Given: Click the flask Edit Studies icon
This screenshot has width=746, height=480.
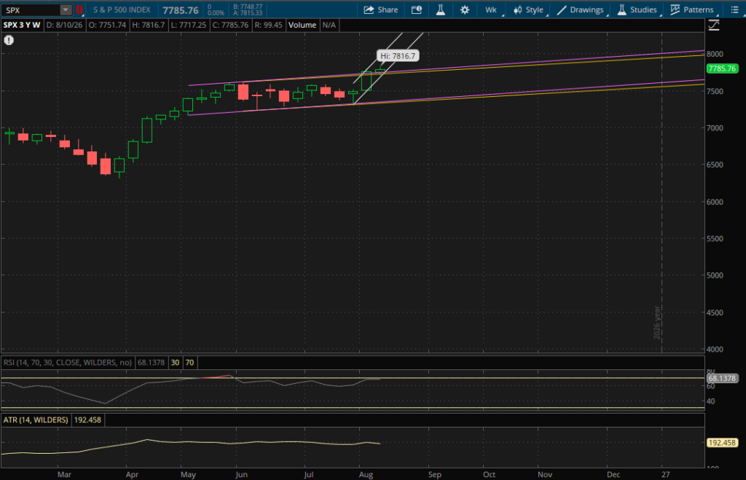Looking at the screenshot, I should (x=441, y=9).
